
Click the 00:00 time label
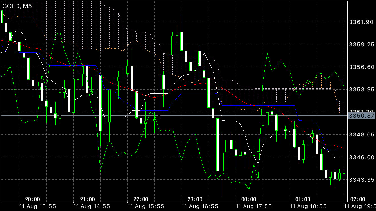coord(249,199)
